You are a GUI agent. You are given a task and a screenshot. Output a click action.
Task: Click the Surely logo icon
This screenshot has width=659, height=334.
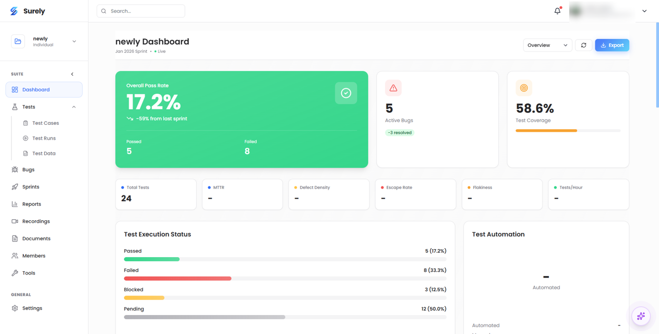(14, 11)
